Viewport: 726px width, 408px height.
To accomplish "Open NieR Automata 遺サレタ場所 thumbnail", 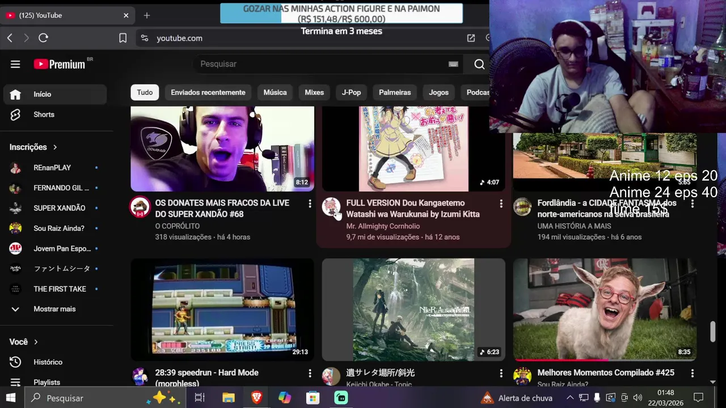I will point(413,310).
